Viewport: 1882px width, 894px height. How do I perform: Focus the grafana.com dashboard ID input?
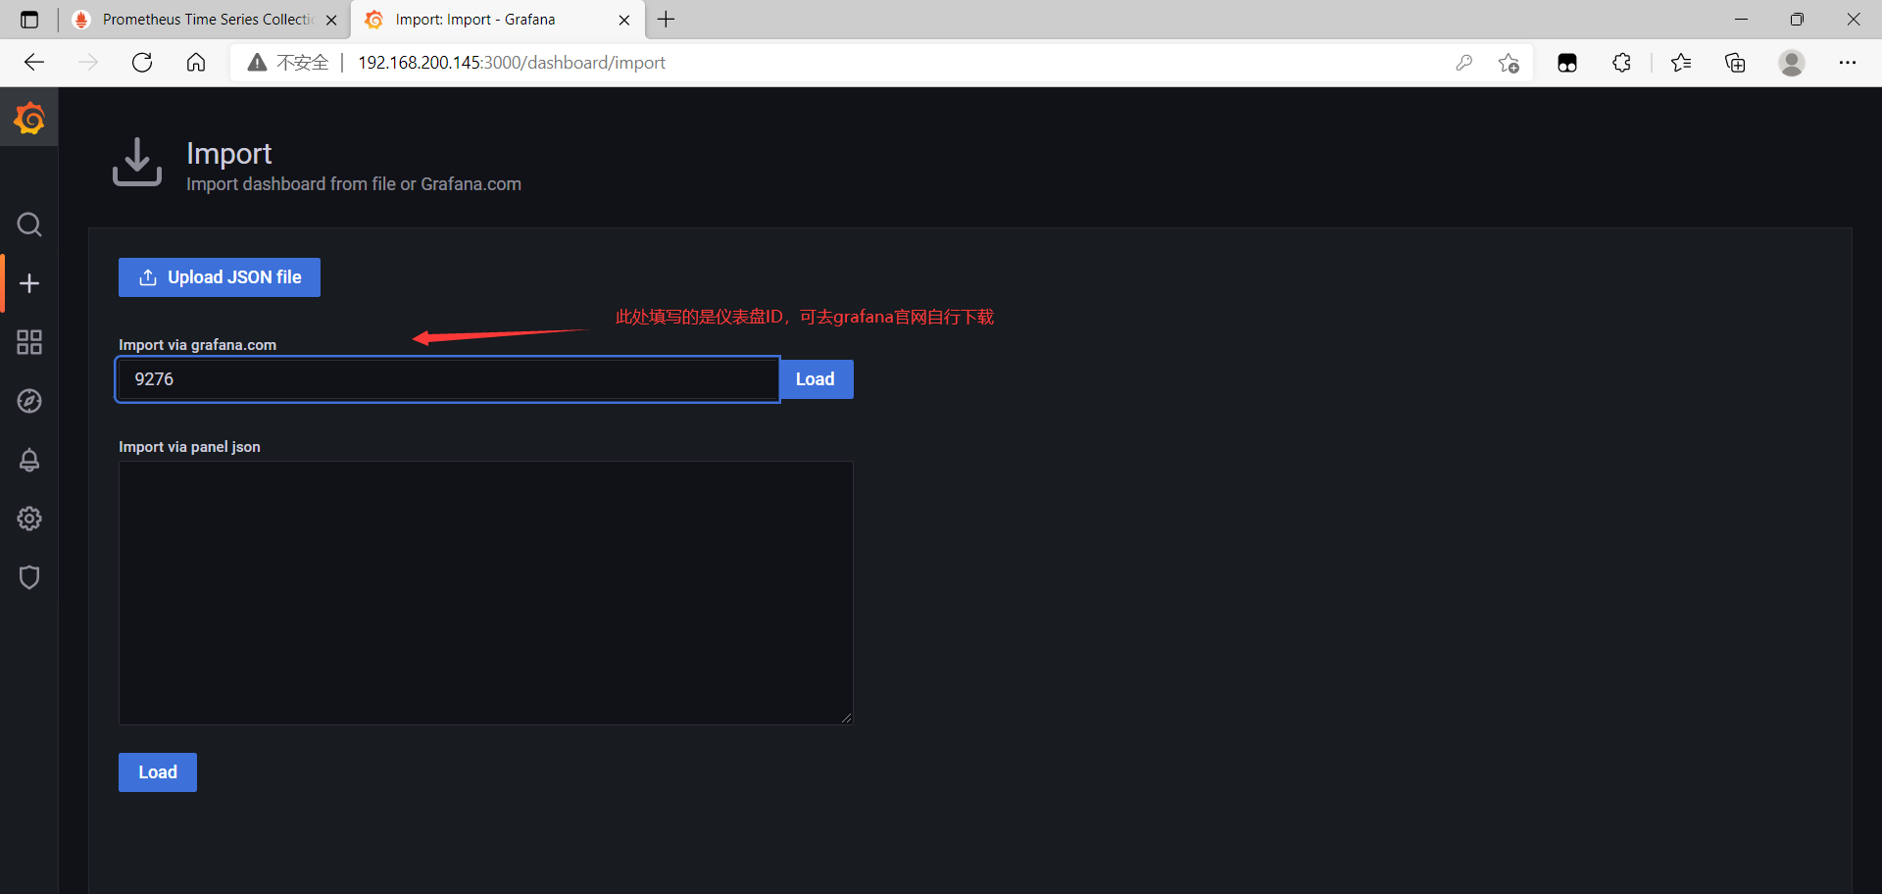click(448, 379)
